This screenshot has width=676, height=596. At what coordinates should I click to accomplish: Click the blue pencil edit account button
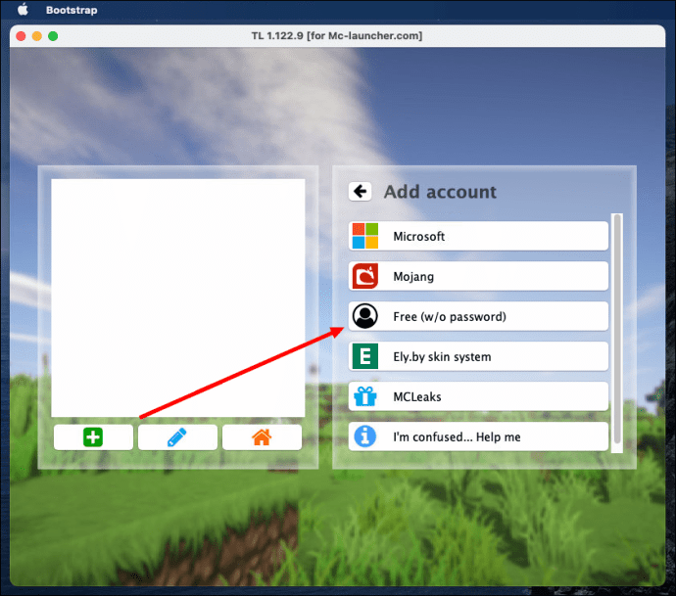point(177,437)
